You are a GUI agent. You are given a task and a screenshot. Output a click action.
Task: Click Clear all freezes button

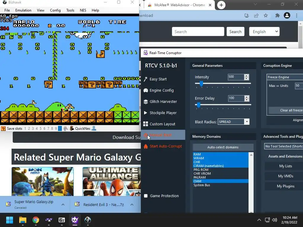[x=286, y=110]
